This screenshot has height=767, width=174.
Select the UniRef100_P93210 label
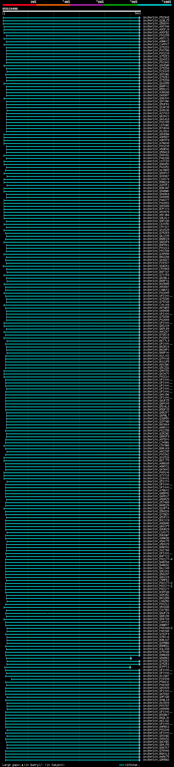click(156, 377)
